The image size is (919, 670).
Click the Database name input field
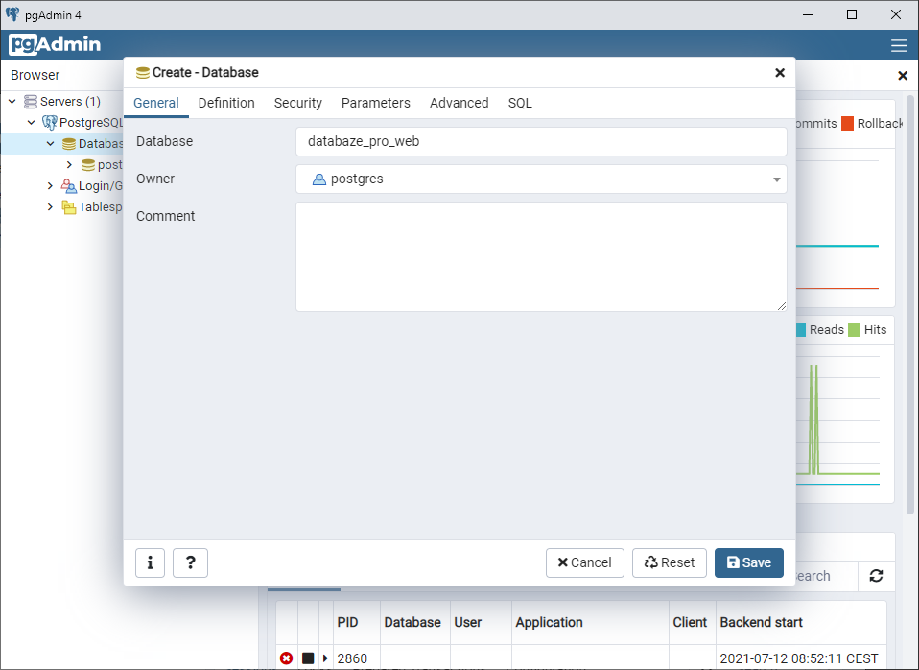[x=541, y=141]
